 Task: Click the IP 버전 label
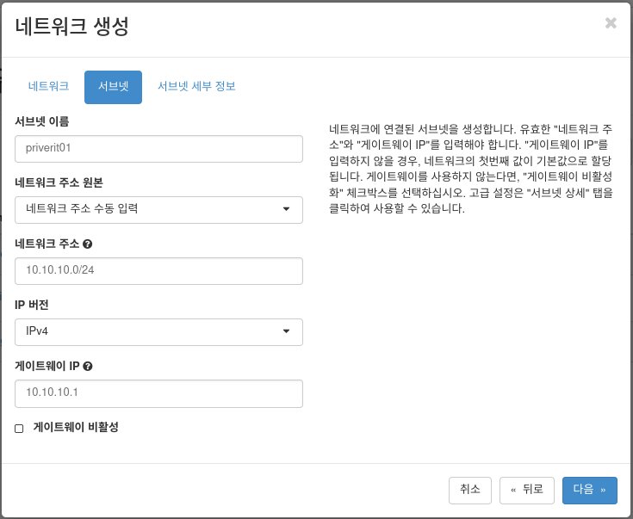tap(32, 305)
